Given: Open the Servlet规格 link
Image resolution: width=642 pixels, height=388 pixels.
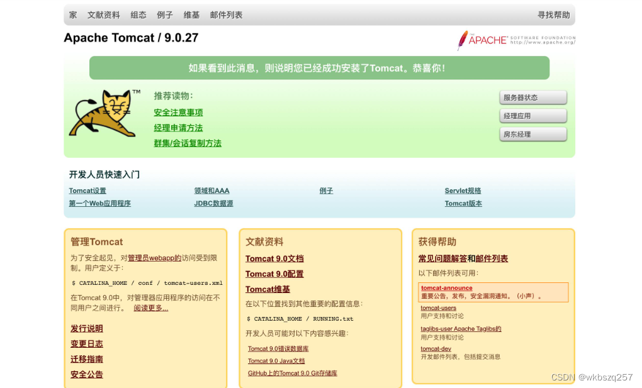Looking at the screenshot, I should (463, 191).
